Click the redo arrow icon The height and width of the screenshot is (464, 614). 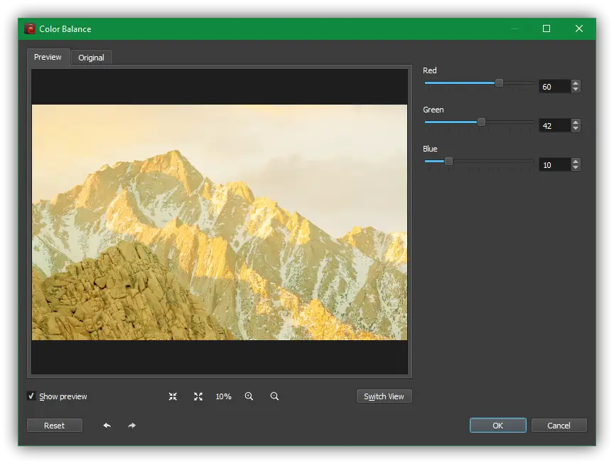pyautogui.click(x=132, y=426)
